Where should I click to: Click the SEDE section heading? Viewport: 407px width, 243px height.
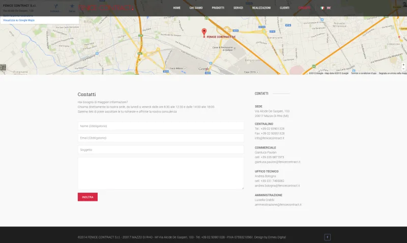258,106
